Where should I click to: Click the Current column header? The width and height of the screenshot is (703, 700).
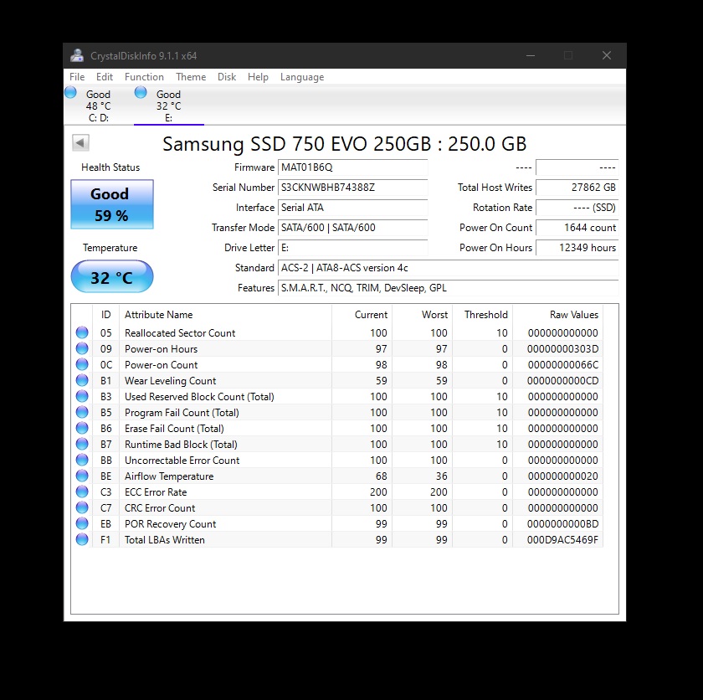click(x=362, y=315)
